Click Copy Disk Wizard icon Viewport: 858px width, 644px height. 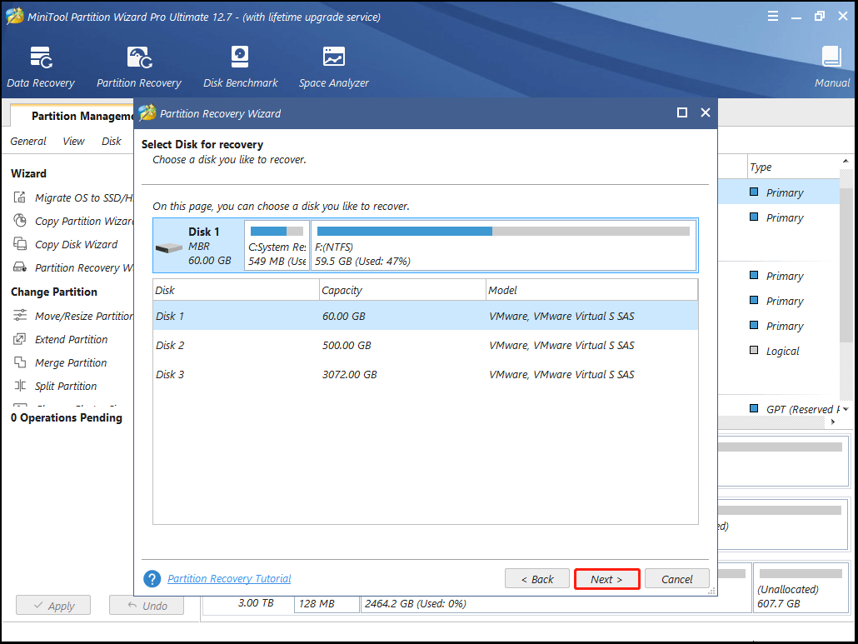click(20, 243)
